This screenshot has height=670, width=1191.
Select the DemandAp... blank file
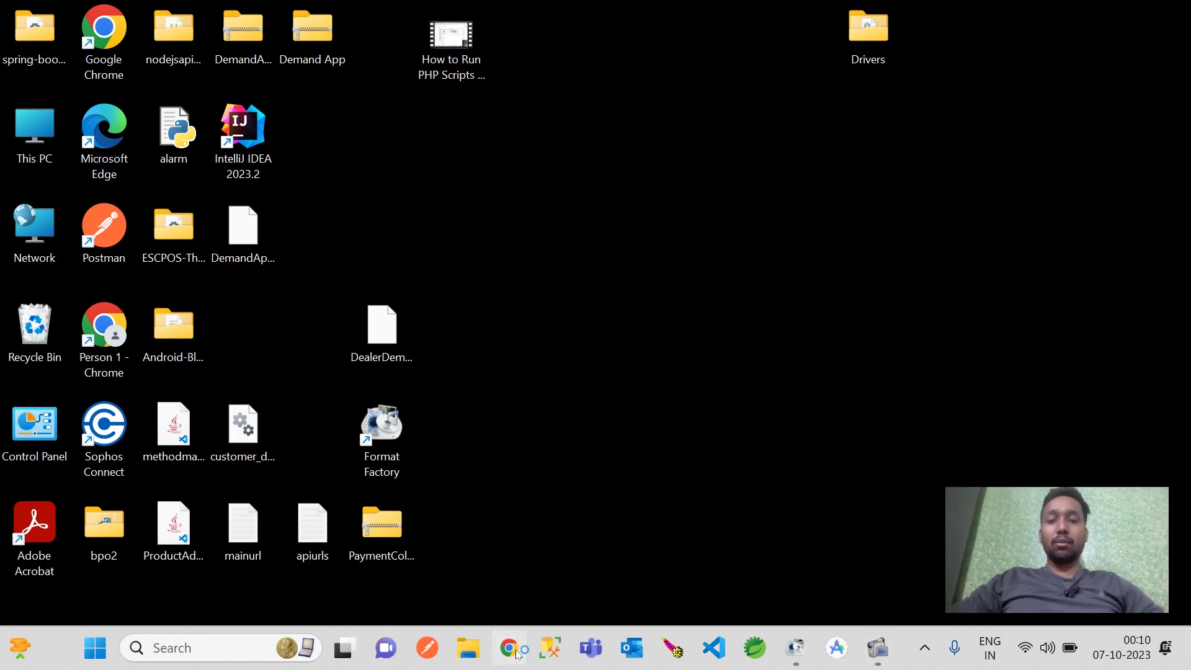(x=243, y=236)
